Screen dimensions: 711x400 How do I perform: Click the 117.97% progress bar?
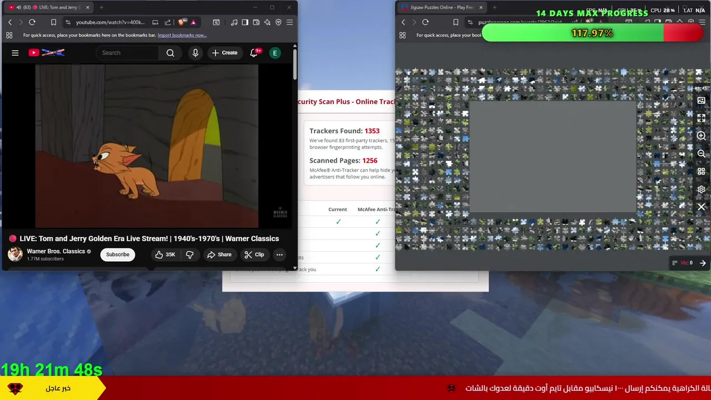592,33
